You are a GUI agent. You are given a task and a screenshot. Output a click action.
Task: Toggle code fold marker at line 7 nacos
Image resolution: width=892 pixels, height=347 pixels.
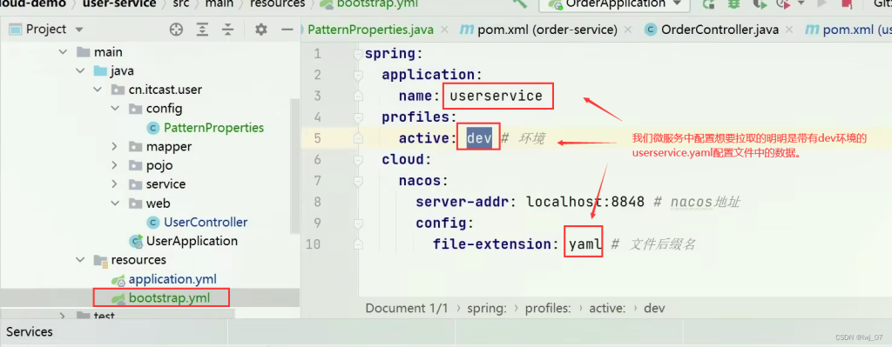tap(358, 181)
